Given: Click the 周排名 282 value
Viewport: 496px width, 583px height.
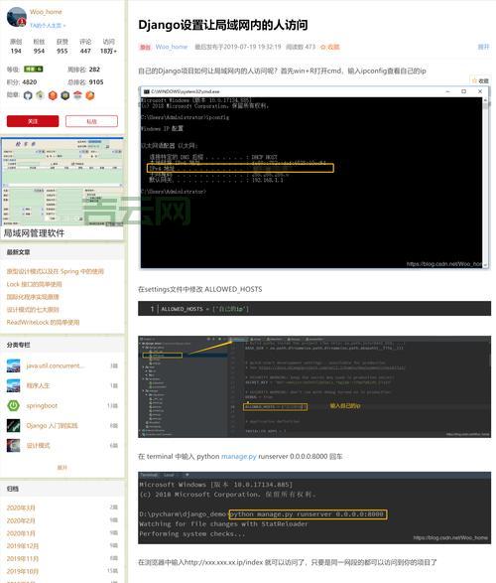Looking at the screenshot, I should [x=94, y=70].
